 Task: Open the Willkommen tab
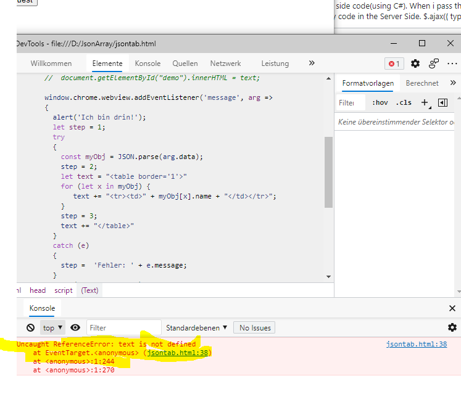(51, 64)
